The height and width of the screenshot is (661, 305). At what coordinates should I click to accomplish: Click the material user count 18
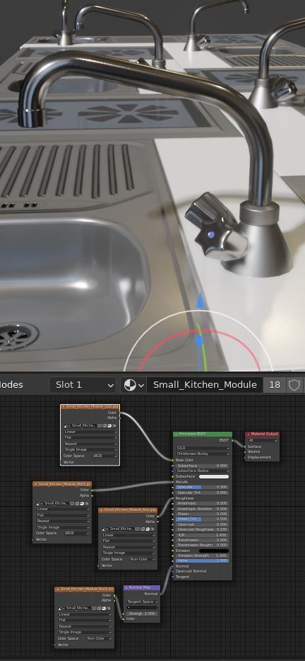275,384
